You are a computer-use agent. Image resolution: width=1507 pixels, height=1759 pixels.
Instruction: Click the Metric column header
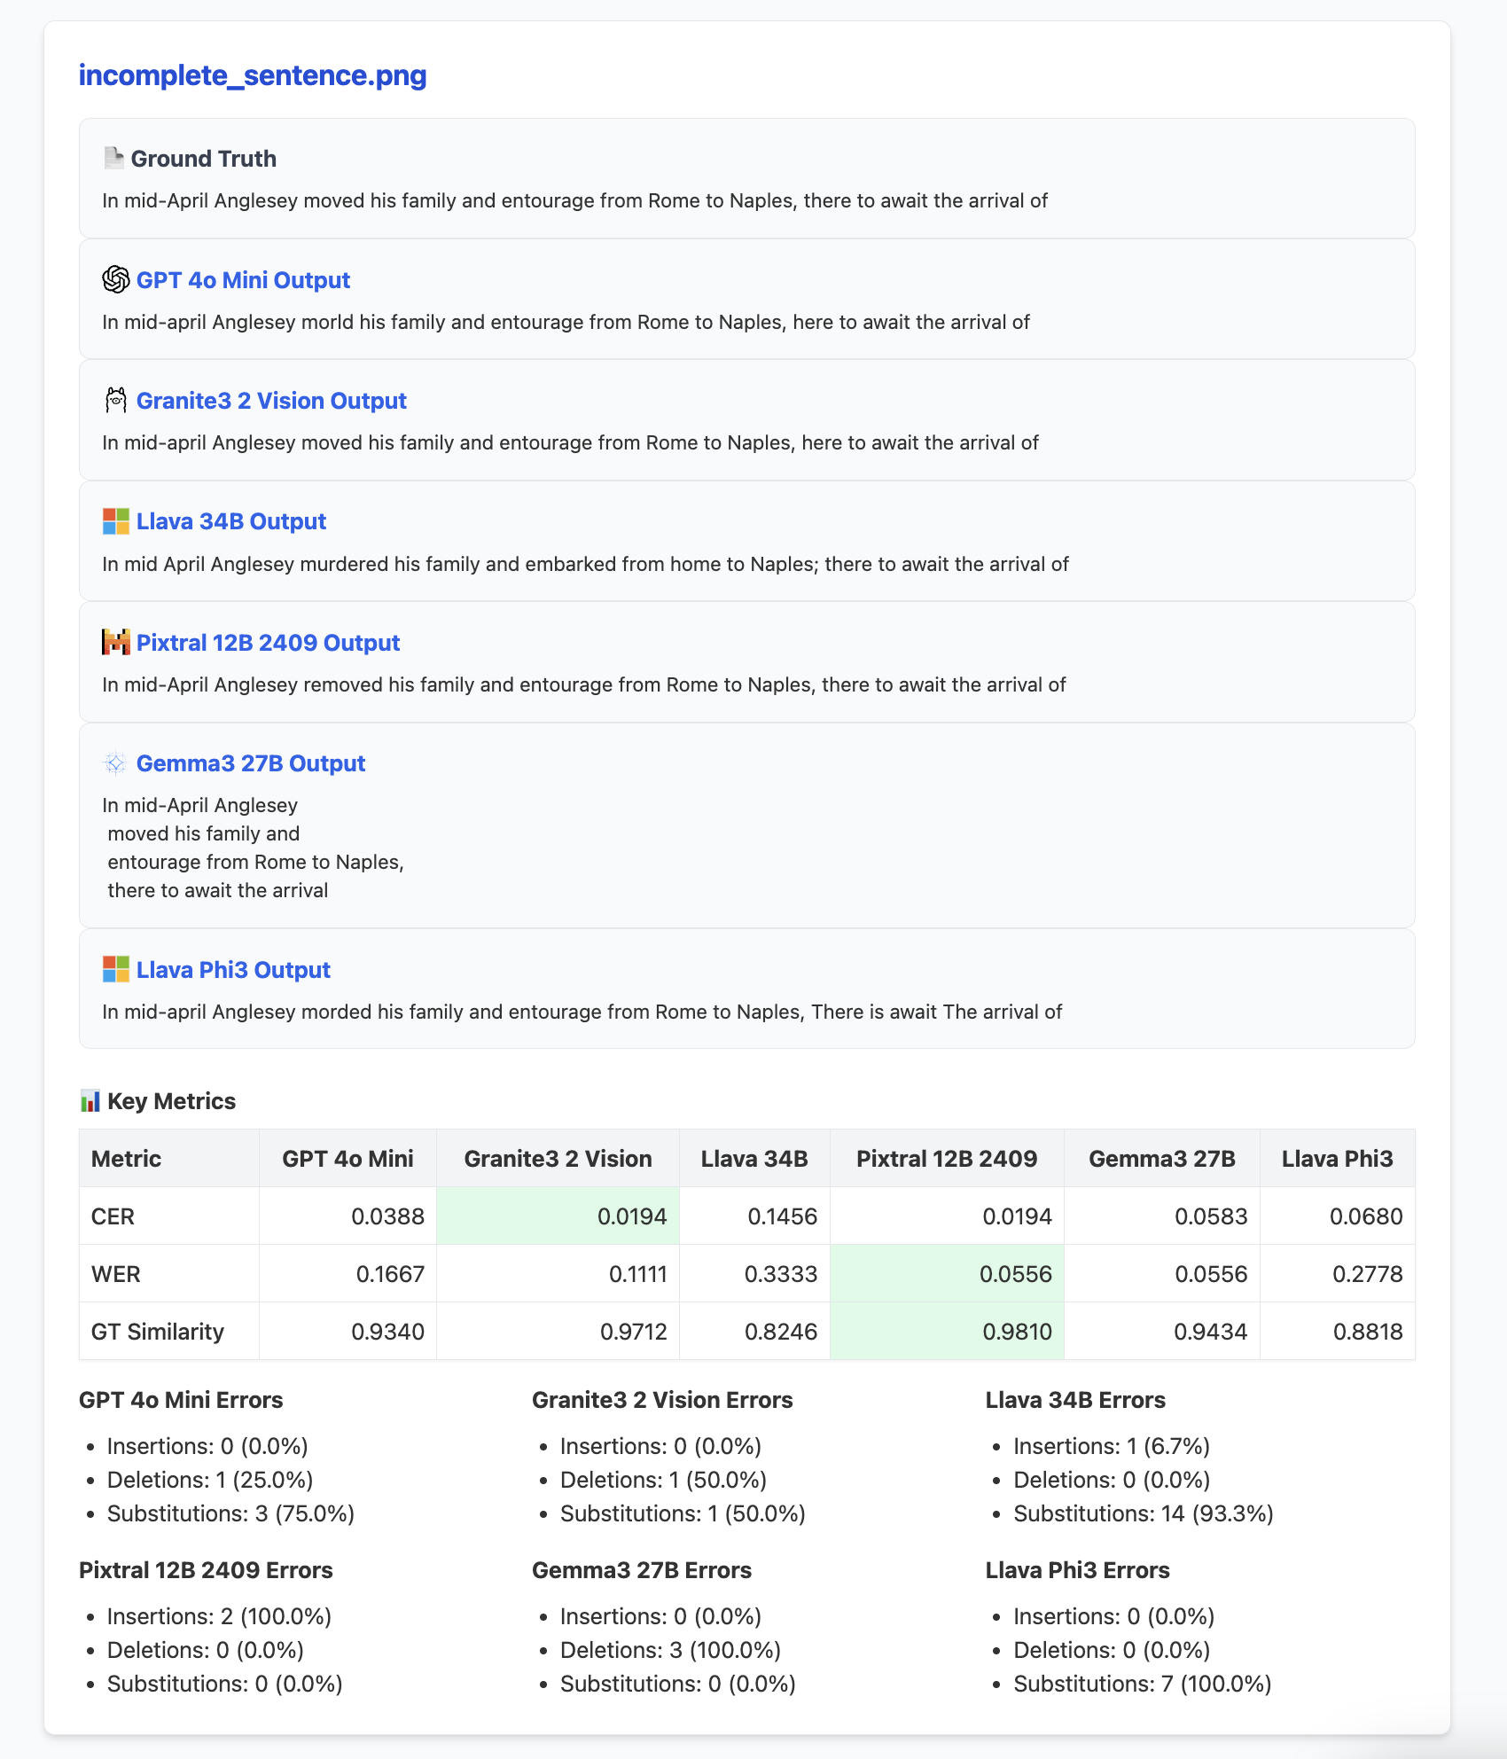tap(126, 1159)
